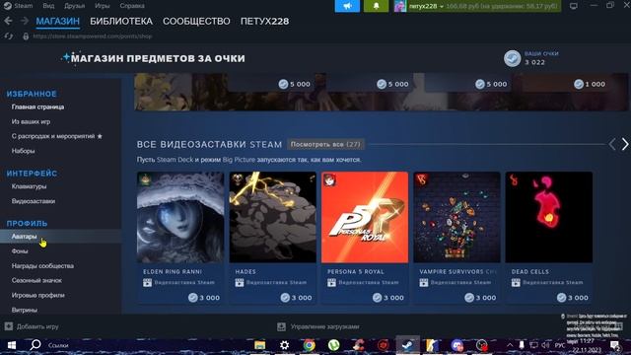The height and width of the screenshot is (355, 631).
Task: Switch to Big Picture mode icon
Action: point(574,6)
